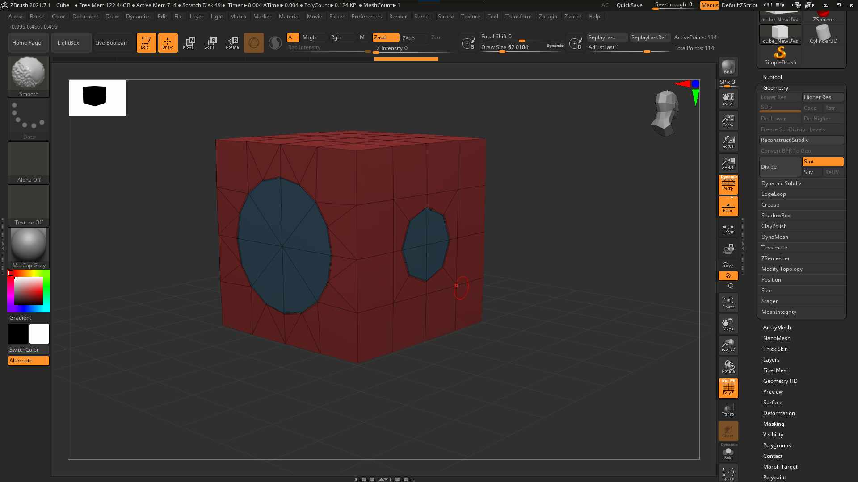
Task: Click the white secondary color swatch
Action: [x=39, y=334]
